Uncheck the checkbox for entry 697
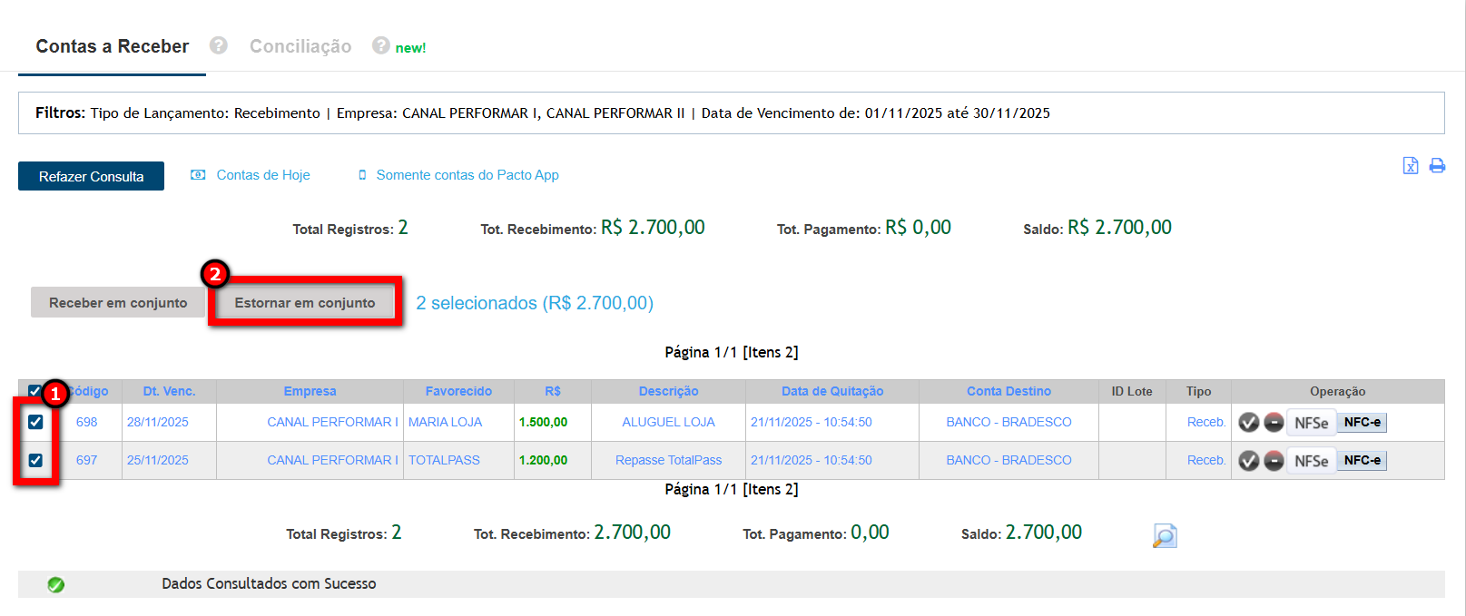Viewport: 1466px width, 616px height. [35, 460]
